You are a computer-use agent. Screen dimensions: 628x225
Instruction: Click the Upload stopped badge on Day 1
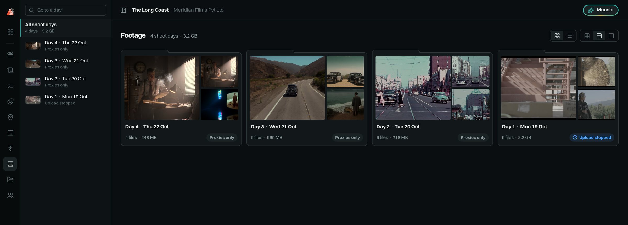click(592, 138)
